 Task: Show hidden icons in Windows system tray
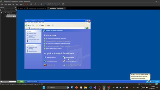114,87
